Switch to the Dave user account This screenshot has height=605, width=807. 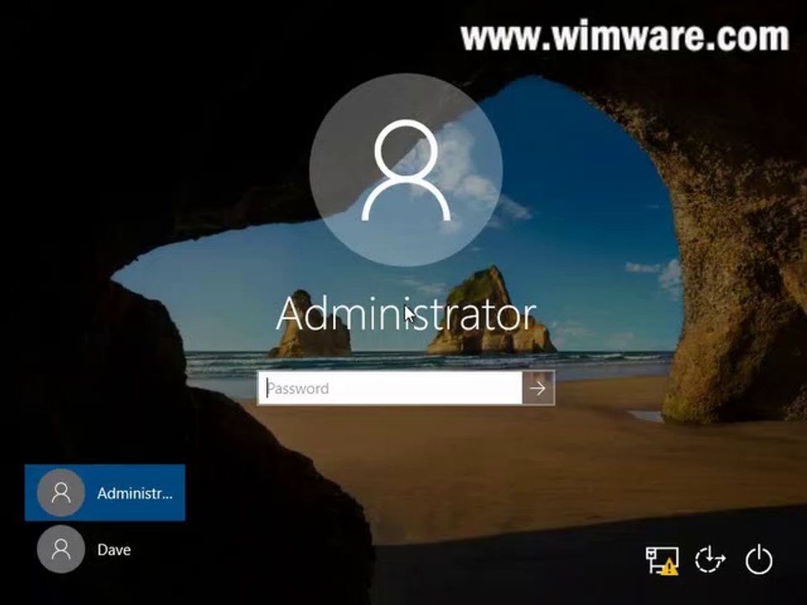[105, 550]
